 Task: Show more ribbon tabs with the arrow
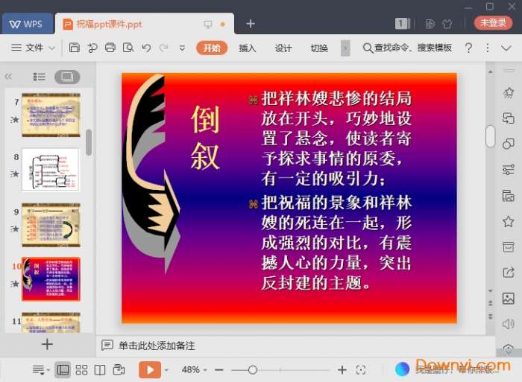pos(345,48)
